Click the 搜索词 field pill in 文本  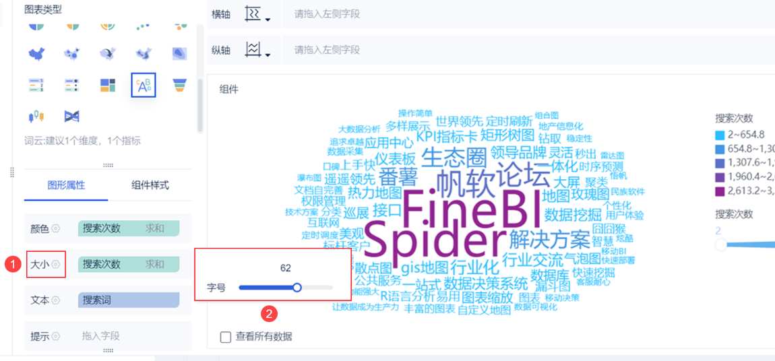point(129,300)
